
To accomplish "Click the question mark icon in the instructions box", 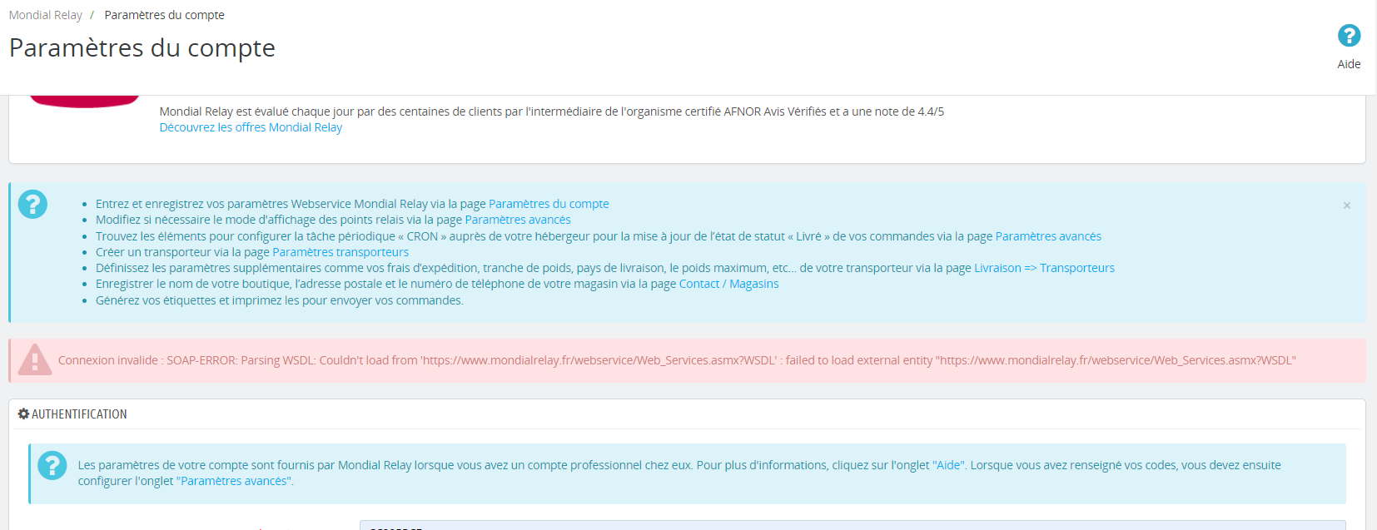I will coord(32,204).
